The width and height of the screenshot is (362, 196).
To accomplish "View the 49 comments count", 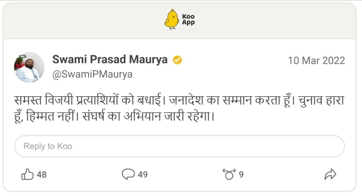I will (x=142, y=175).
